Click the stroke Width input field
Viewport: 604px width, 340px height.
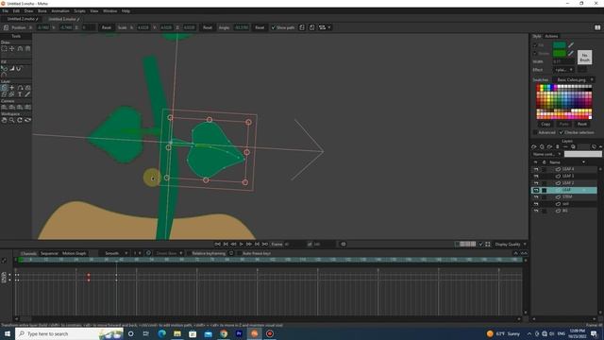[564, 61]
